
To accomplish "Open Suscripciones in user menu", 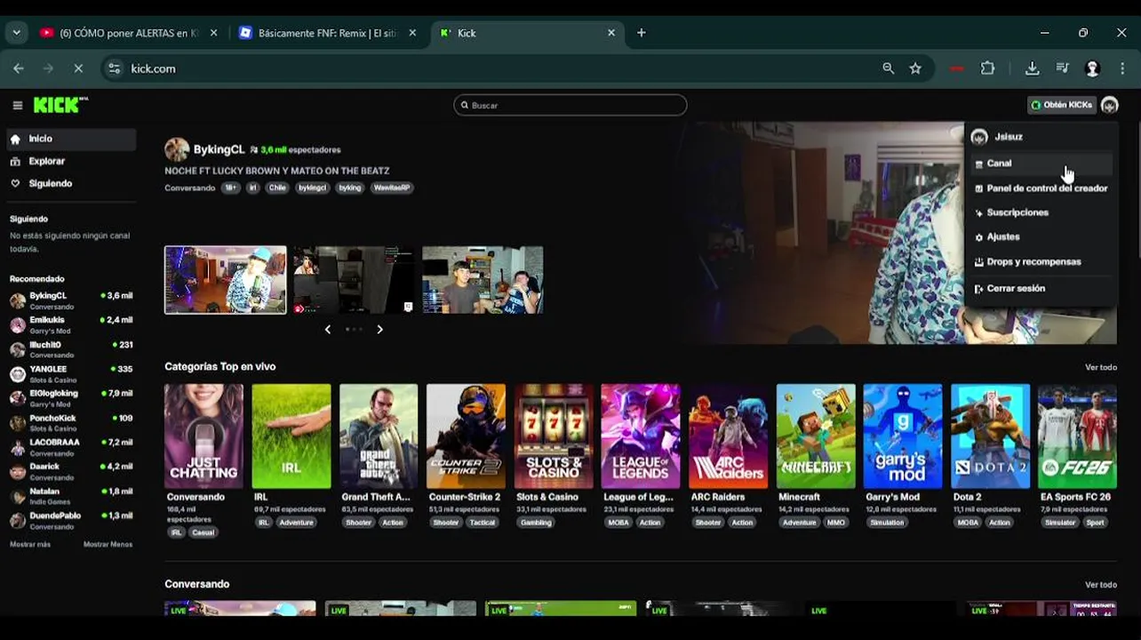I will [x=1041, y=212].
